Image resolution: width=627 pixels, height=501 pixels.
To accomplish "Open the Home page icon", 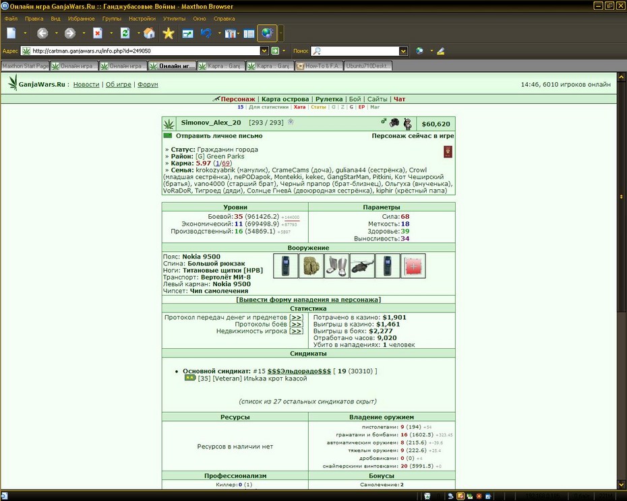I will (x=149, y=33).
